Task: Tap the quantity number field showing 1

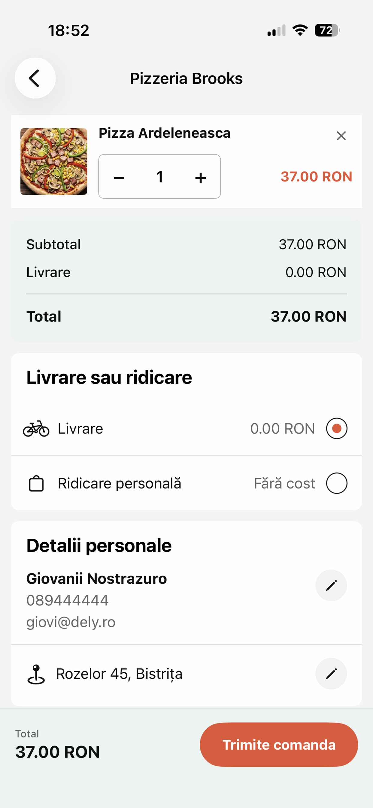Action: coord(159,177)
